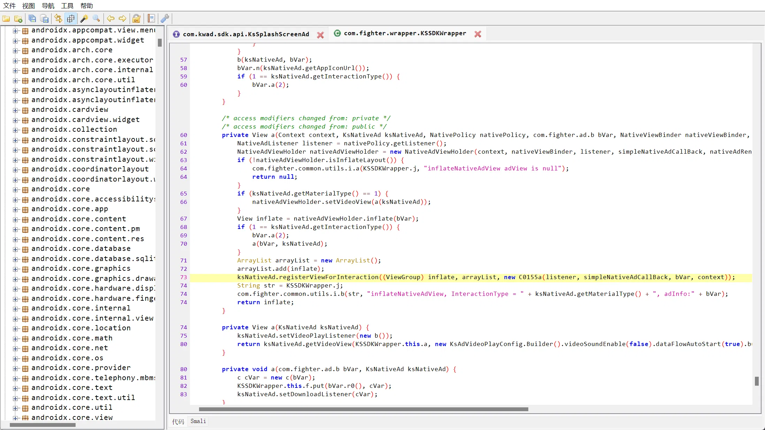Click the export project disk icon
Image resolution: width=765 pixels, height=430 pixels.
[x=44, y=19]
